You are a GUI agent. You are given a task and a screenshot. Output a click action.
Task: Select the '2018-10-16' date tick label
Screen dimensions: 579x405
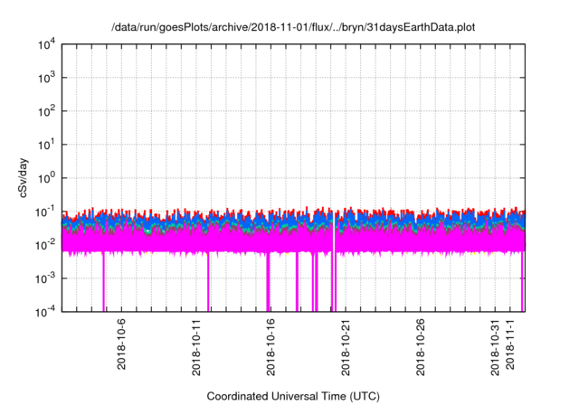click(271, 347)
